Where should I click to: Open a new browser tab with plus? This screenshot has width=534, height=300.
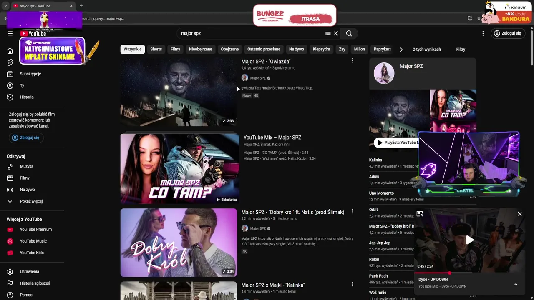(81, 6)
